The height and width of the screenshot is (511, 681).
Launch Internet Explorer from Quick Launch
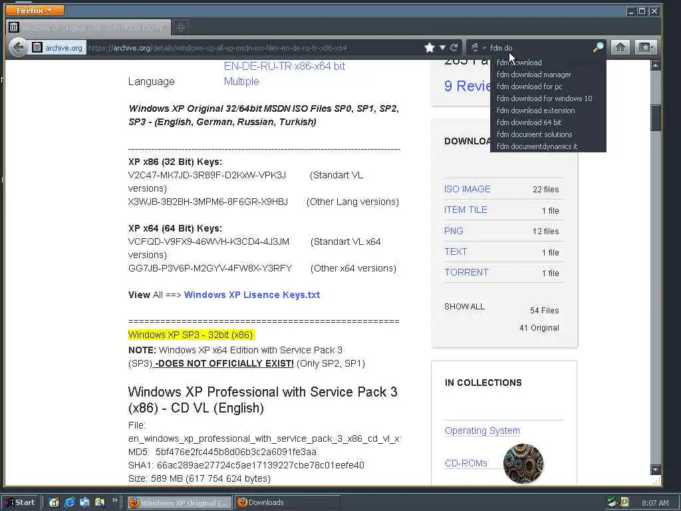(x=69, y=502)
